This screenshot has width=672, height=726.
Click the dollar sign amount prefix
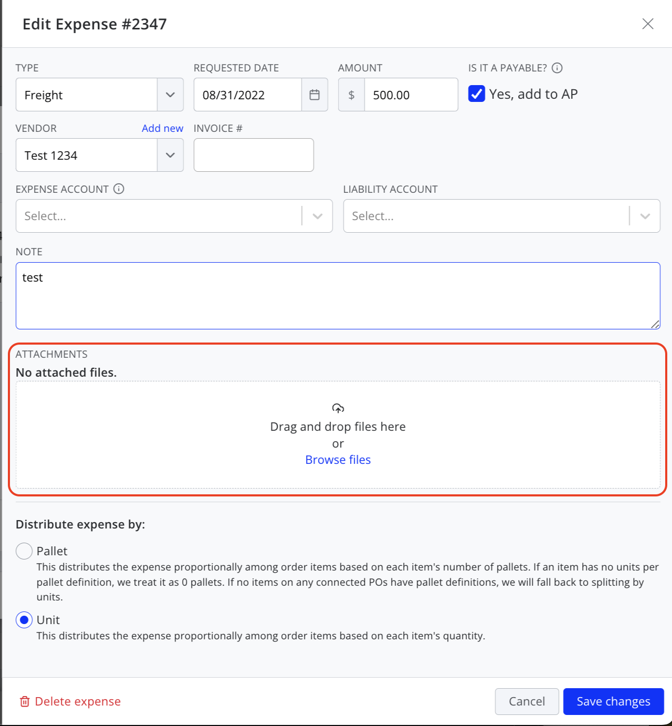click(351, 95)
